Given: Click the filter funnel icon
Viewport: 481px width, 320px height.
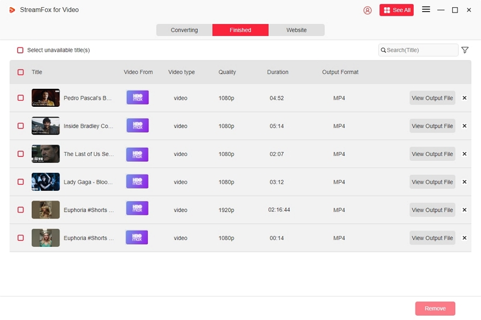Looking at the screenshot, I should 465,50.
